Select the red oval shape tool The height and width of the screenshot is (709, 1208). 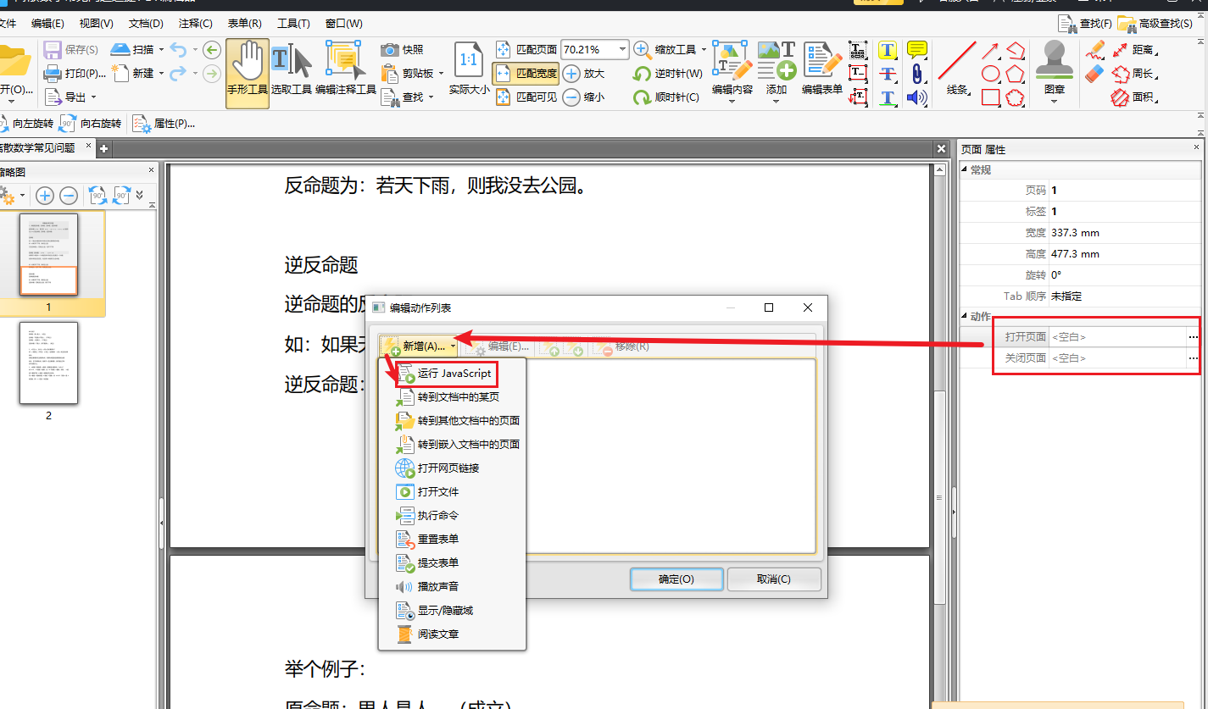[990, 74]
